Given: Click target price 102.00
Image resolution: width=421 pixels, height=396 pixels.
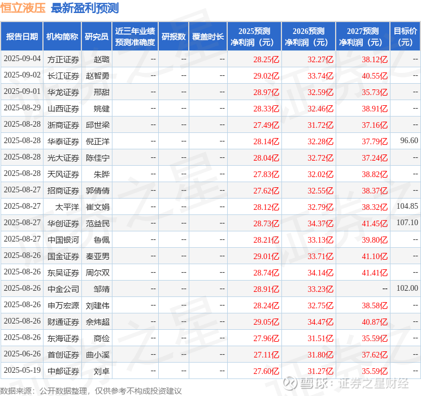Looking at the screenshot, I should click(407, 288).
